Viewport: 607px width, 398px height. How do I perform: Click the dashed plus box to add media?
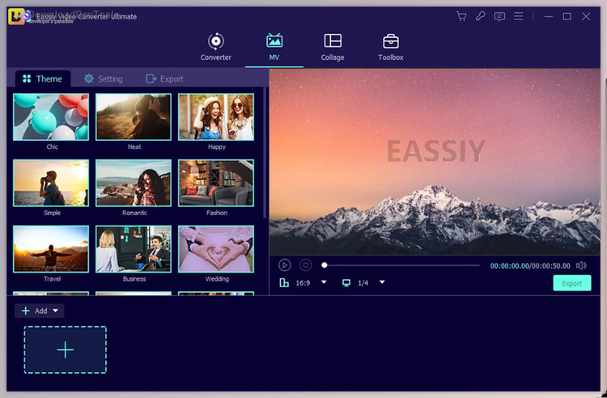pos(65,349)
